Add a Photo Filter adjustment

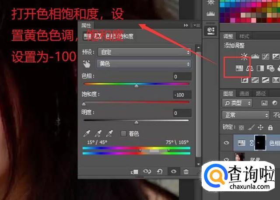tap(270, 68)
